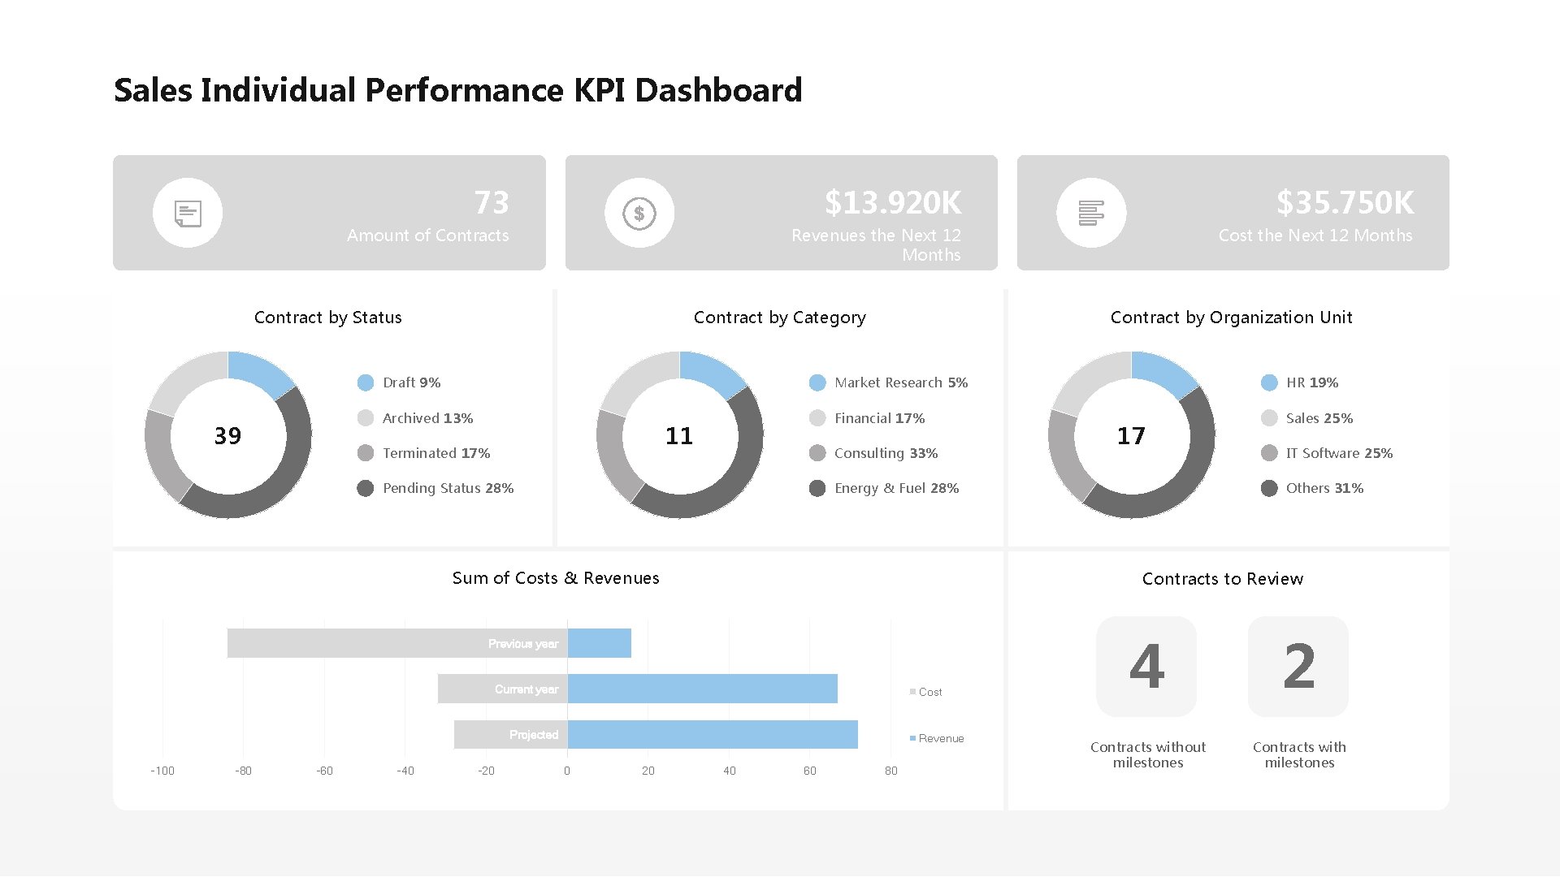Click the center of the donut showing 39
The width and height of the screenshot is (1560, 877).
coord(227,435)
